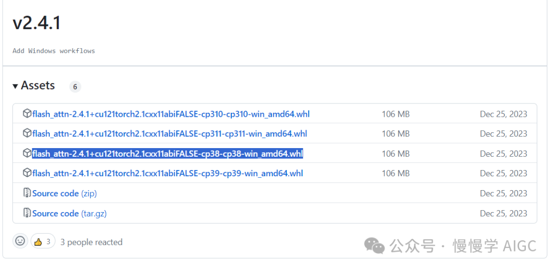554x268 pixels.
Task: Click the Assets heading text
Action: (38, 86)
